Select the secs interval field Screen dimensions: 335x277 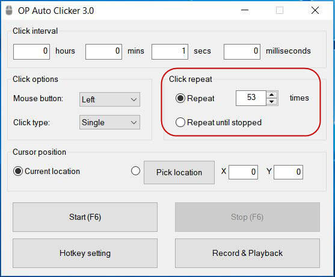coord(170,52)
